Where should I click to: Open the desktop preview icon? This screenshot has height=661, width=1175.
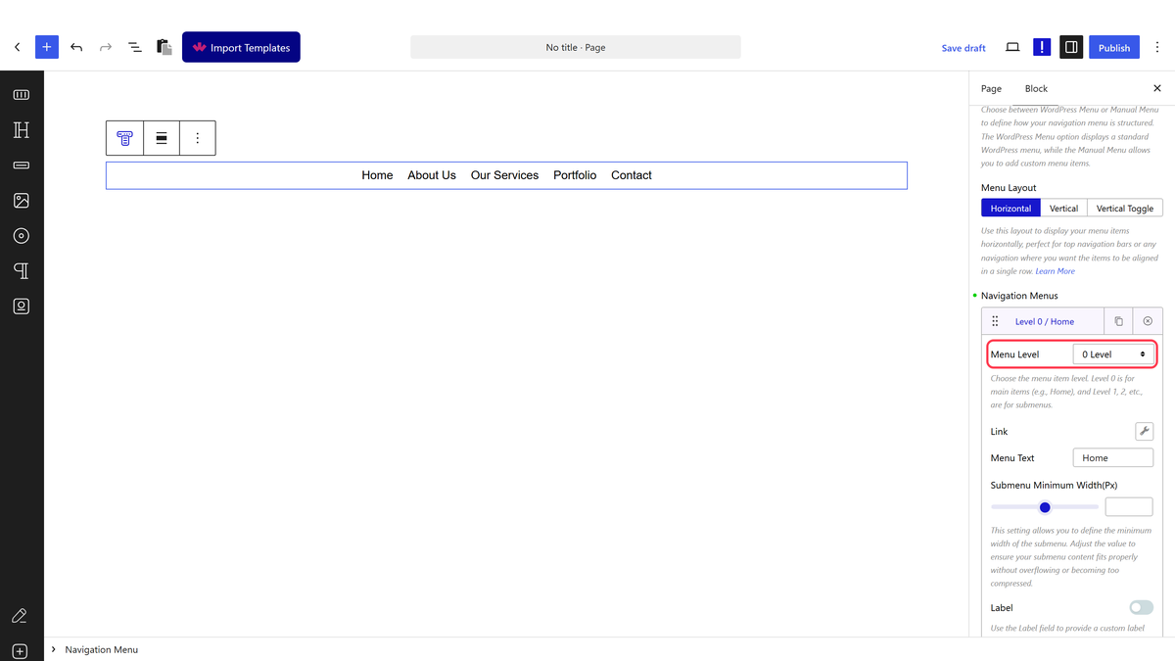point(1012,47)
